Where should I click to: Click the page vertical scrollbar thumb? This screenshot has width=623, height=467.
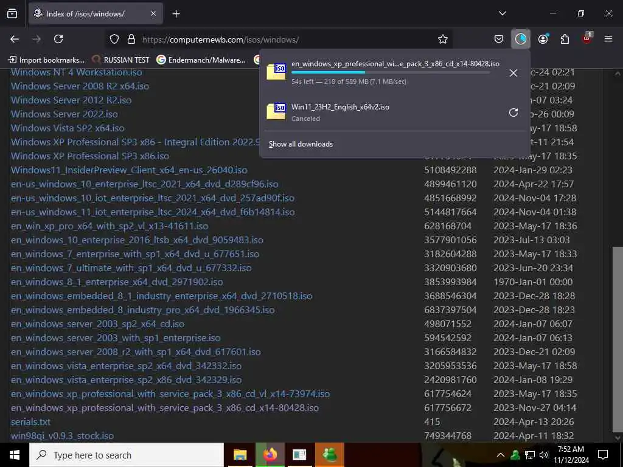(618, 339)
